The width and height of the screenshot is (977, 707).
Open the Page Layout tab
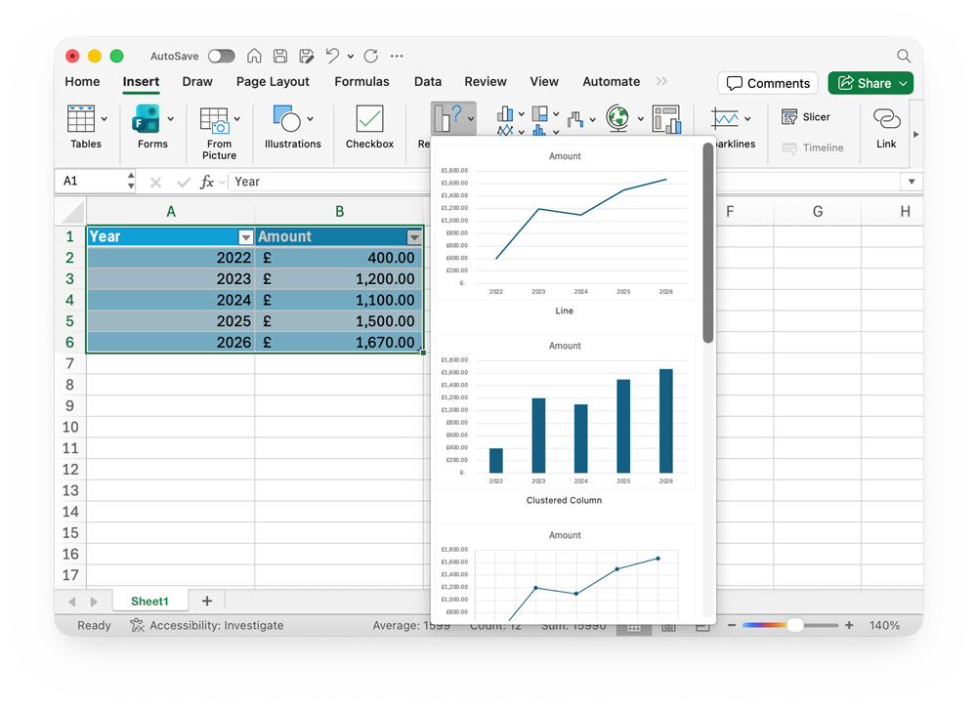(273, 82)
